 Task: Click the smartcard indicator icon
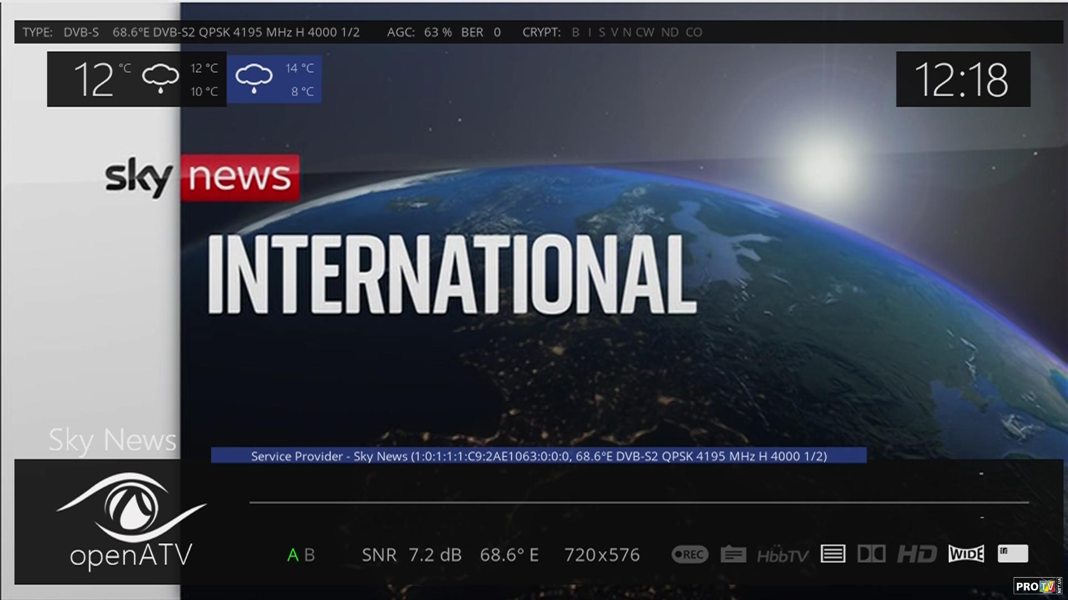pyautogui.click(x=1012, y=553)
